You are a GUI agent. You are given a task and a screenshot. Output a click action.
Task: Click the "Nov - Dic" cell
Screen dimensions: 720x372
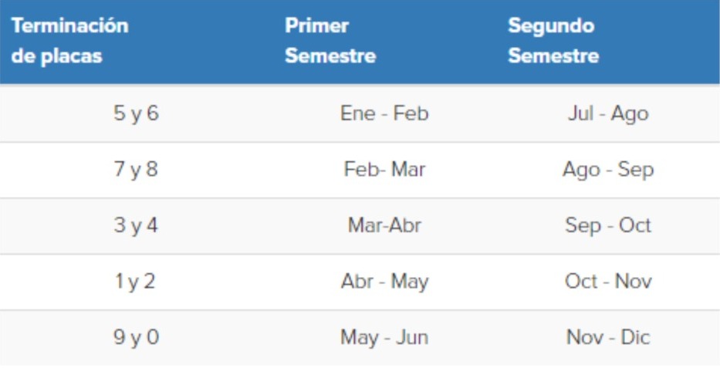click(608, 337)
